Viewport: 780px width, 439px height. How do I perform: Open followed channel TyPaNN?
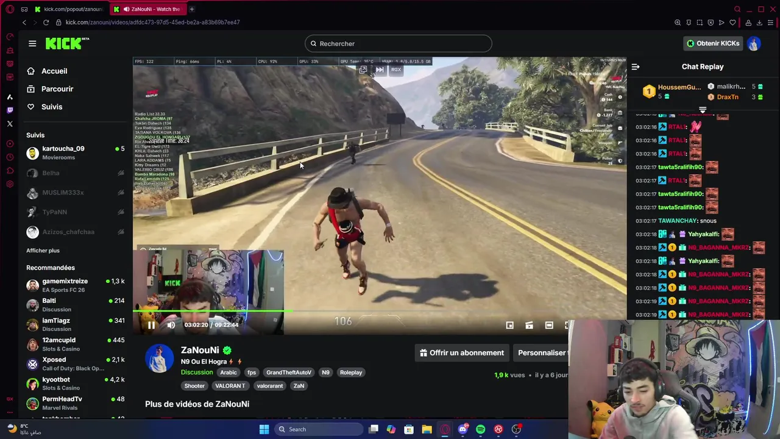pos(76,212)
